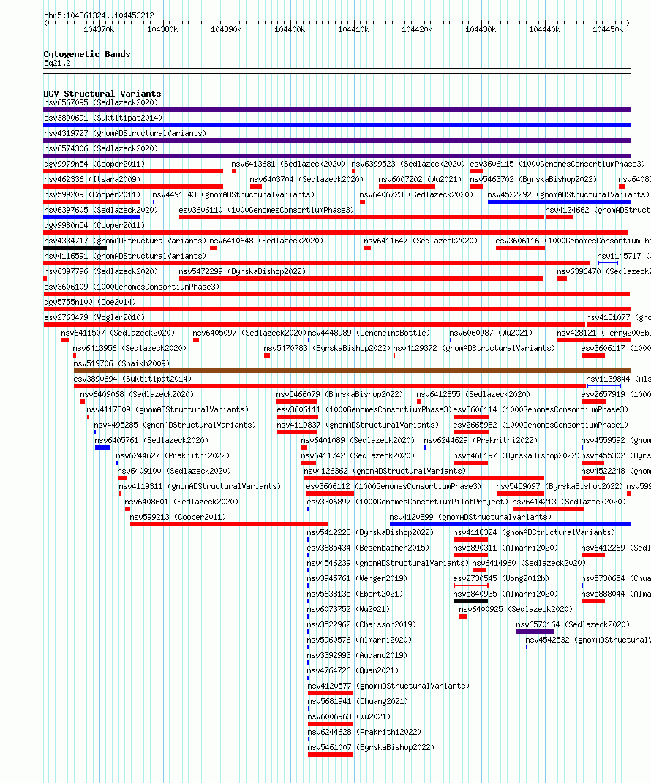The height and width of the screenshot is (783, 651).
Task: Click the nsv5466079 (ByrskaBishop2022) label
Action: [339, 395]
